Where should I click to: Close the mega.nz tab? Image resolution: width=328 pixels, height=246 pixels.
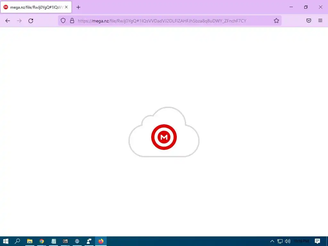66,7
